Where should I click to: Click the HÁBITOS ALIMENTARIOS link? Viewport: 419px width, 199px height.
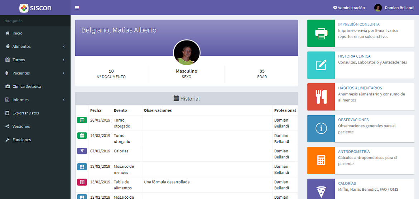[x=360, y=88]
